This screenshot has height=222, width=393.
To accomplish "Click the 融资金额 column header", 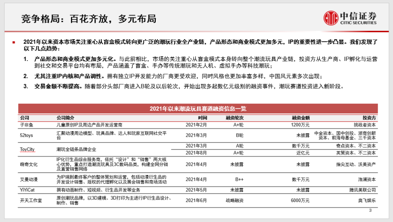I will click(x=301, y=118).
